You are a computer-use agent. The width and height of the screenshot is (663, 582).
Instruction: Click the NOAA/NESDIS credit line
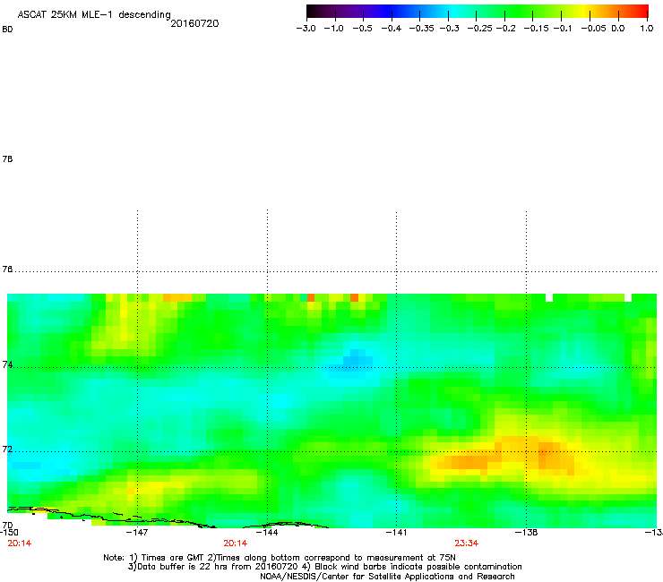click(387, 577)
